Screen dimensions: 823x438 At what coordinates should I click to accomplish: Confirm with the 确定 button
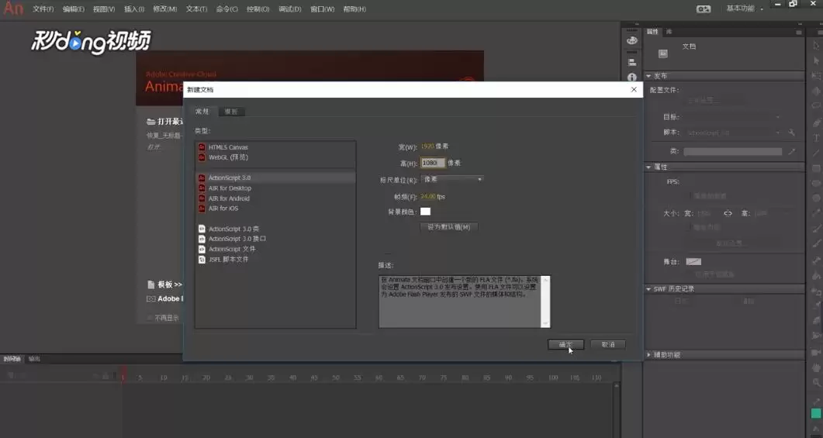tap(565, 345)
